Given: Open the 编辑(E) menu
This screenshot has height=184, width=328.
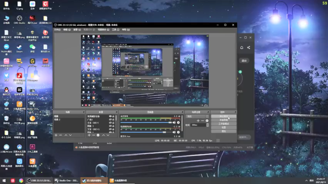Looking at the screenshot, I should pyautogui.click(x=67, y=29).
